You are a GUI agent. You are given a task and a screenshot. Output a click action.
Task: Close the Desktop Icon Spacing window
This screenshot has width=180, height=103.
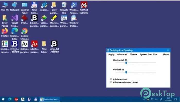(x=168, y=50)
